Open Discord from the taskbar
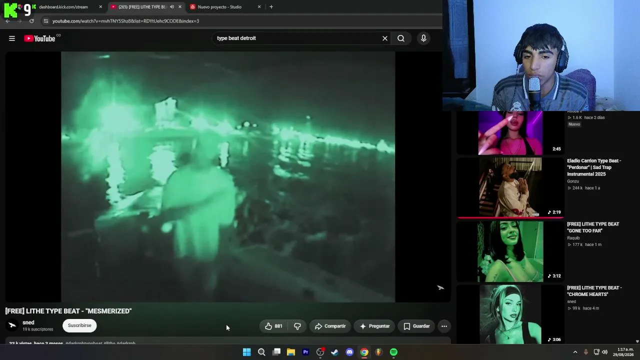The height and width of the screenshot is (360, 640). tap(349, 352)
